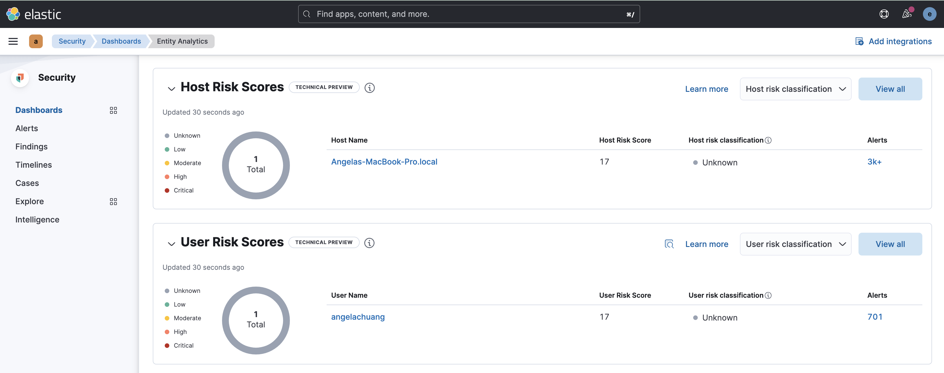Open the Host risk classification dropdown
The width and height of the screenshot is (944, 373).
pos(795,89)
